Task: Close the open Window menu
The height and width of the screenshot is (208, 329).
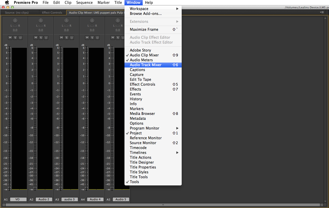Action: click(x=133, y=3)
